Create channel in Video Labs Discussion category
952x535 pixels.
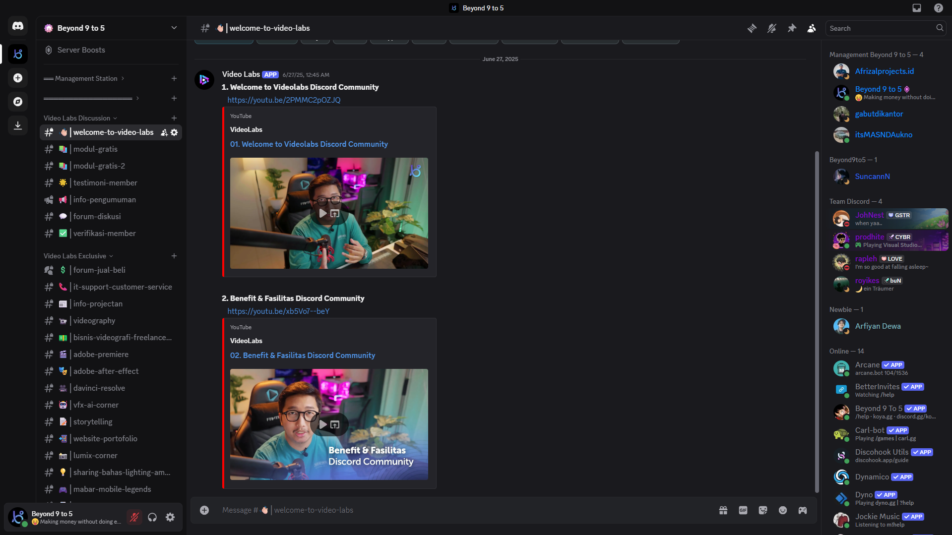click(174, 118)
